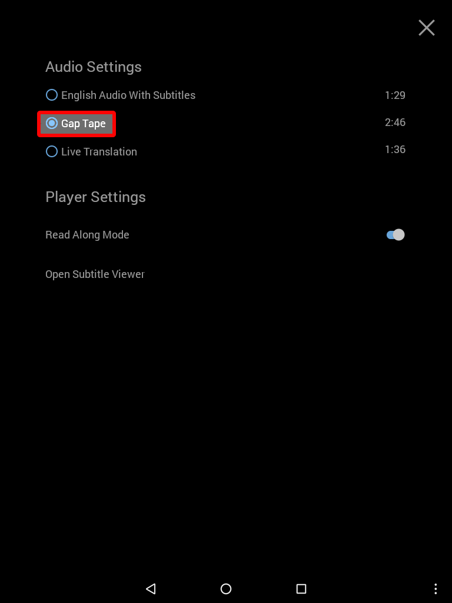Tap the grey knob of Read Along switch
The height and width of the screenshot is (603, 452).
pos(399,234)
